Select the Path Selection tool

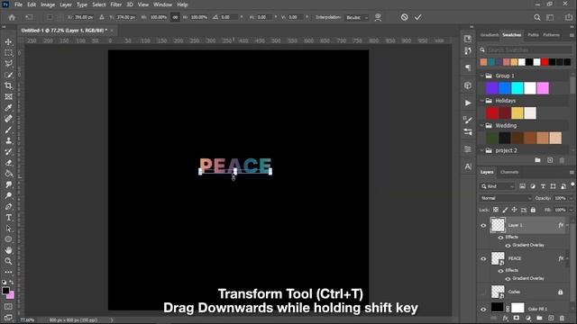point(8,229)
